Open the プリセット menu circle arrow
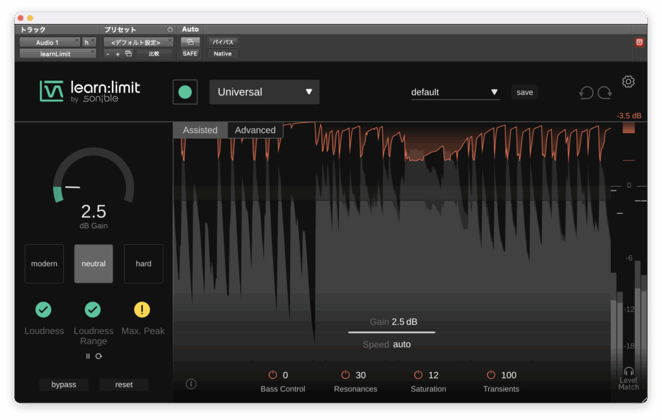The height and width of the screenshot is (420, 662). 170,30
